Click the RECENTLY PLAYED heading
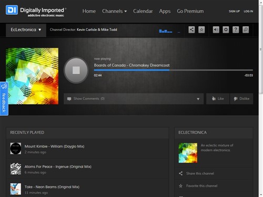263x197 pixels. coord(27,132)
